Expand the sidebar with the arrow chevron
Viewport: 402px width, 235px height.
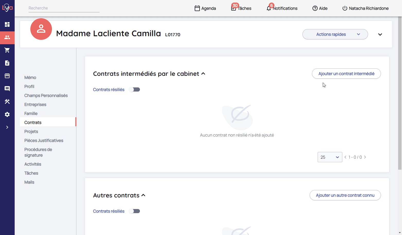pos(7,127)
